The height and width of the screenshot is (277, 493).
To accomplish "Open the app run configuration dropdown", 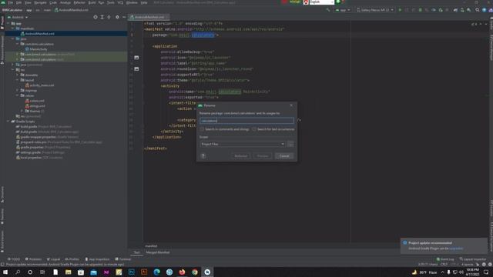I will (x=343, y=10).
